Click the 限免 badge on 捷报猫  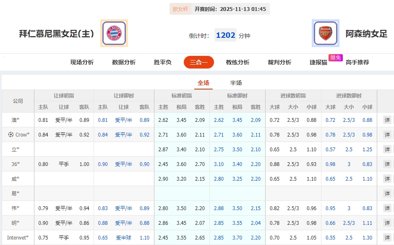coord(335,58)
